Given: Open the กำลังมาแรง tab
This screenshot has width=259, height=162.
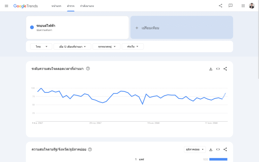Looking at the screenshot, I should point(87,6).
